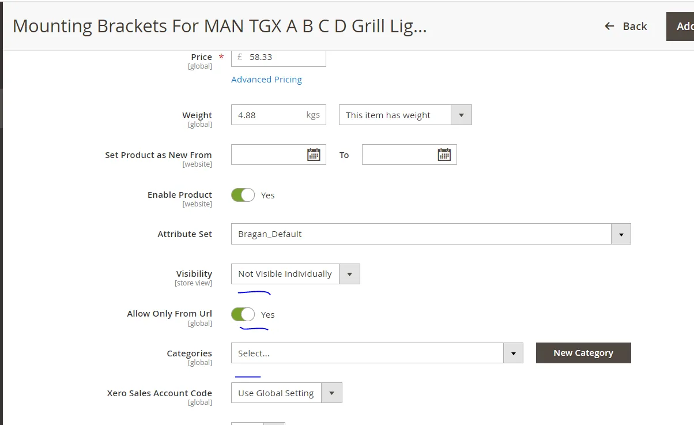The image size is (694, 425).
Task: Click the To date input field
Action: point(409,155)
